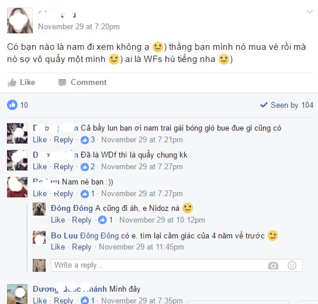Open Đông Đông's profile name link

coord(72,209)
